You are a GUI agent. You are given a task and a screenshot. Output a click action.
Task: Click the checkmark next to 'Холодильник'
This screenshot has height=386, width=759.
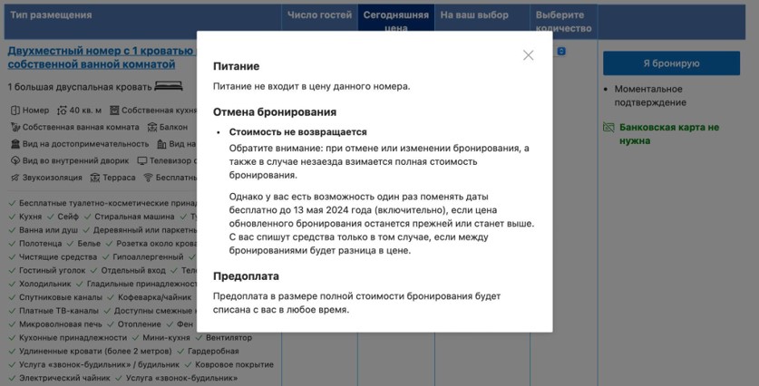point(12,283)
